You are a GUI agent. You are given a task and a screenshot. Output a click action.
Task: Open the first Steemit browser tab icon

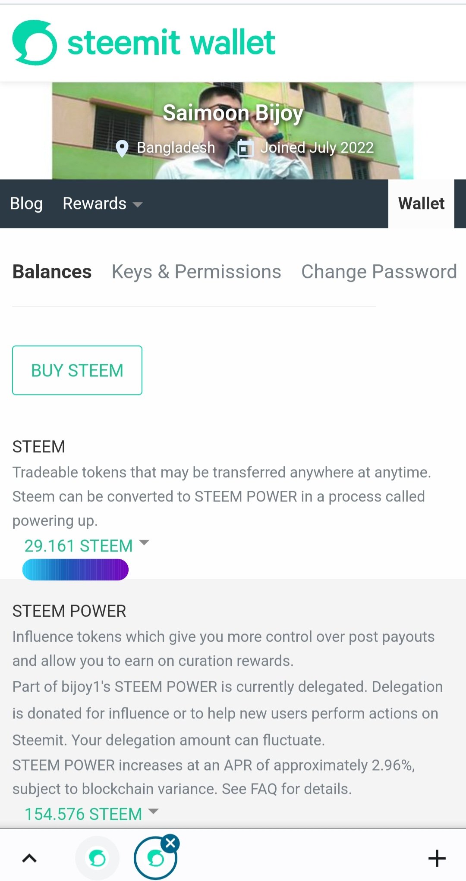click(x=97, y=858)
